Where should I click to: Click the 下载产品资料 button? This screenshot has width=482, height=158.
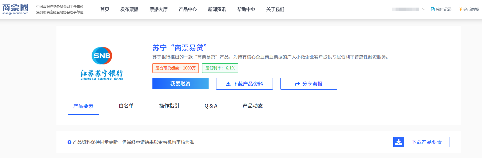click(245, 84)
